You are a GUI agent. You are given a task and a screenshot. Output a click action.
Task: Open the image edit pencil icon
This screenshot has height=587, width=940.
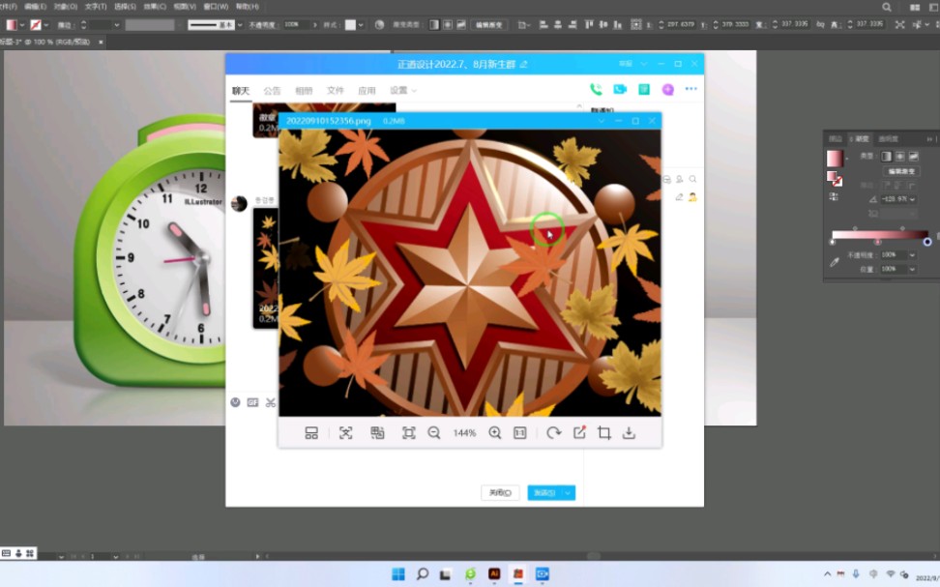[581, 433]
